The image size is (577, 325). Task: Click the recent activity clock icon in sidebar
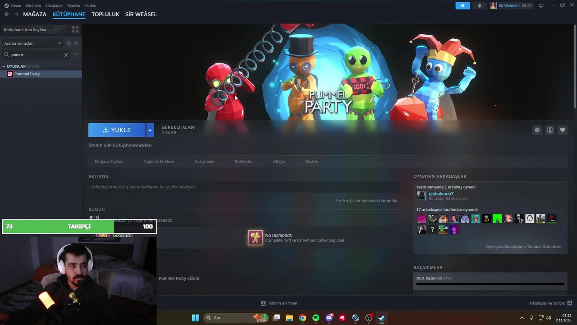(69, 43)
